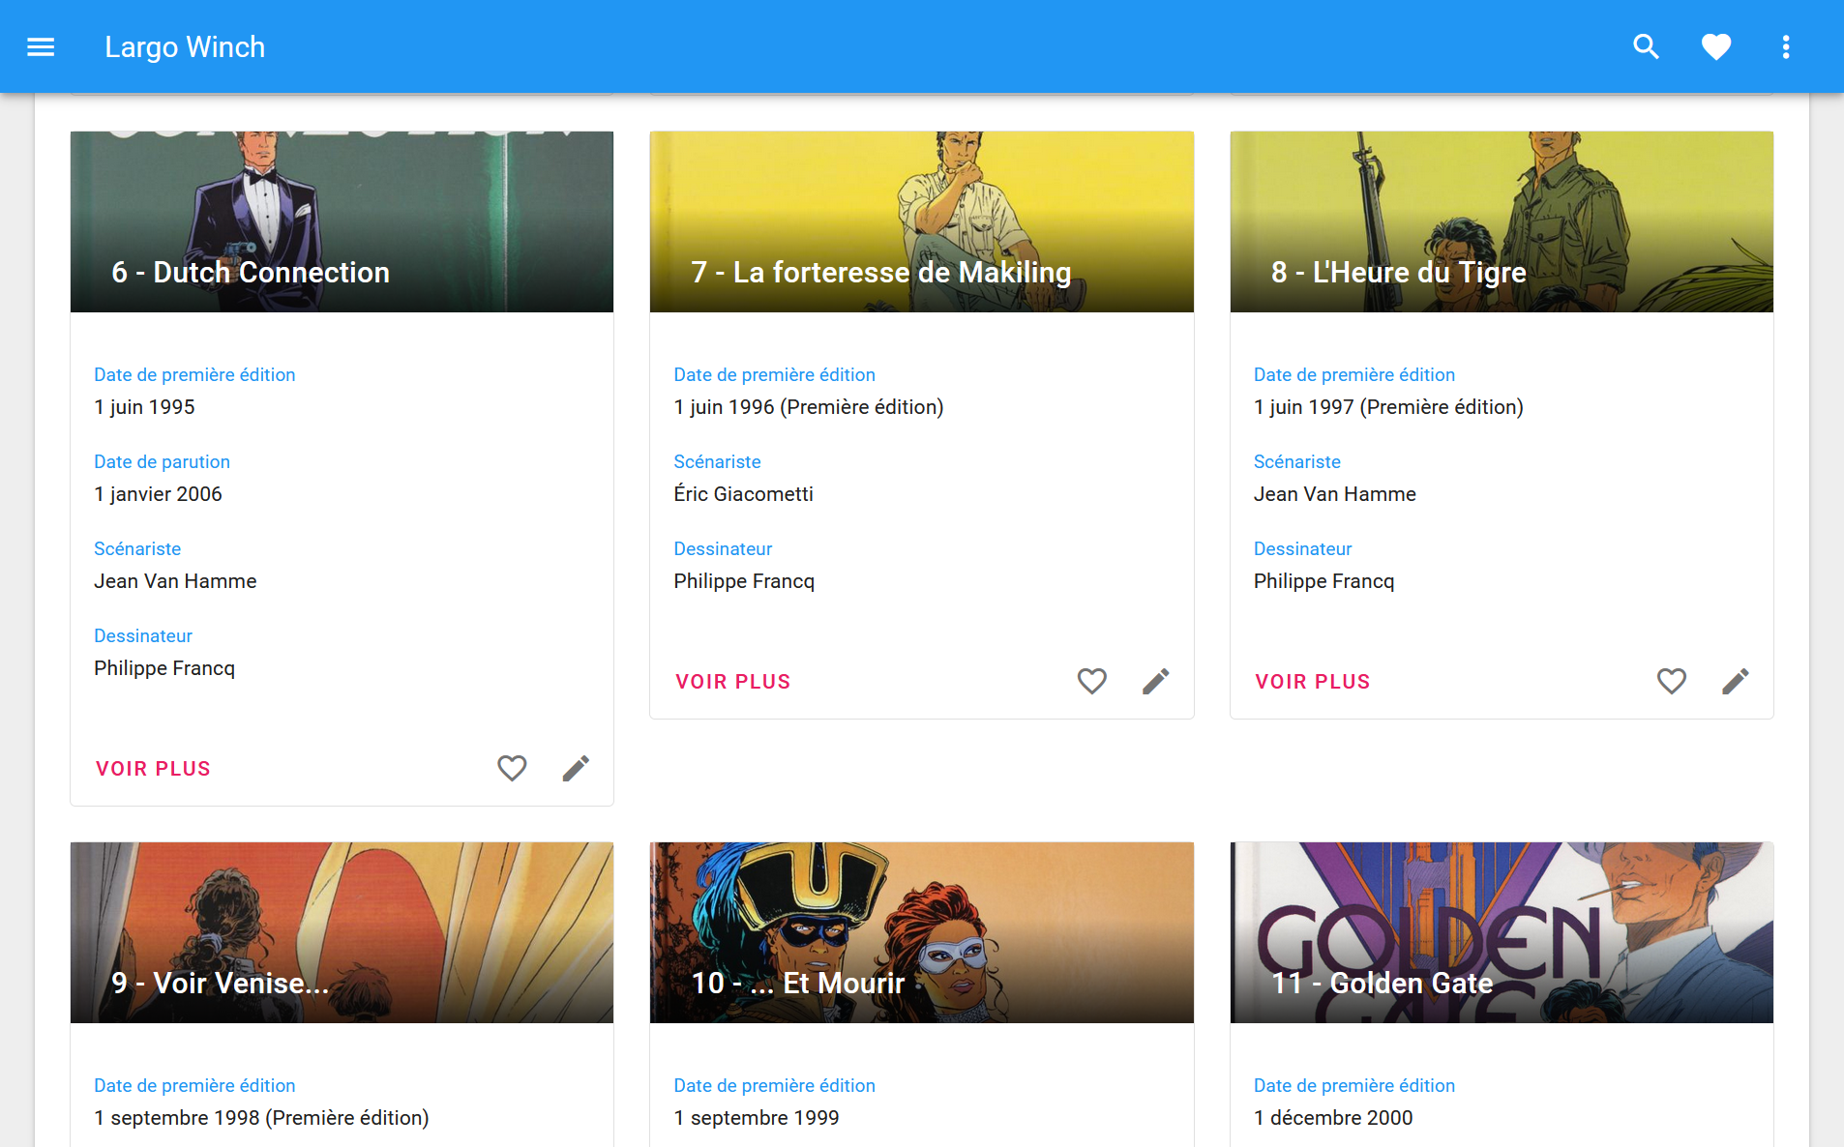Click 'Scénariste' label on Dutch Connection card

pyautogui.click(x=137, y=548)
